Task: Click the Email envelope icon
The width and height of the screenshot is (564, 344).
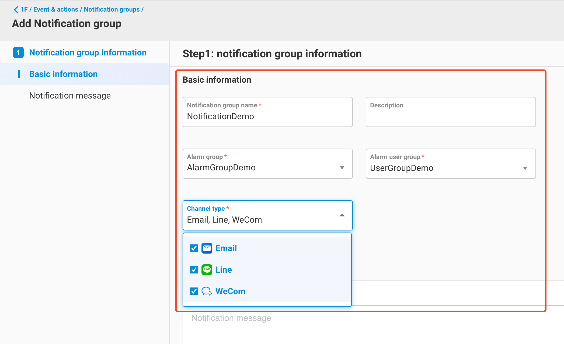Action: 207,248
